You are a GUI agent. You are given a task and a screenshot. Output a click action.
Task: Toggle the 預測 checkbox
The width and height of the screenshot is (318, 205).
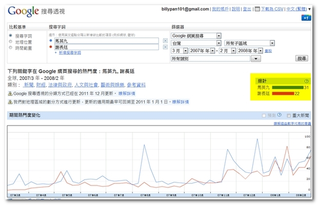point(264,115)
